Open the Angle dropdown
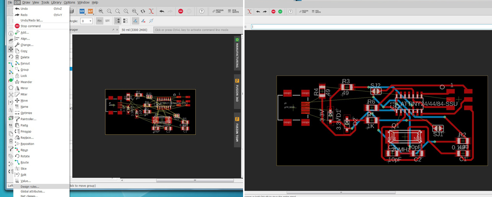The image size is (492, 197). click(86, 21)
